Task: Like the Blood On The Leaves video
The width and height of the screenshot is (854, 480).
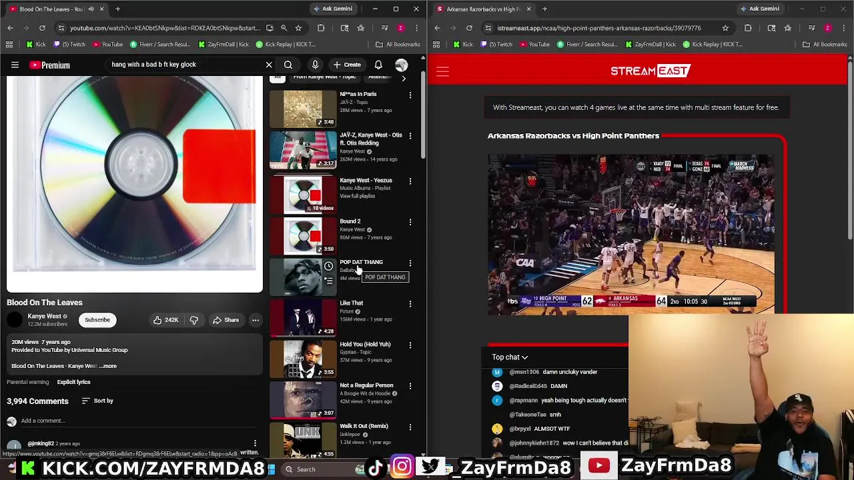Action: click(165, 320)
